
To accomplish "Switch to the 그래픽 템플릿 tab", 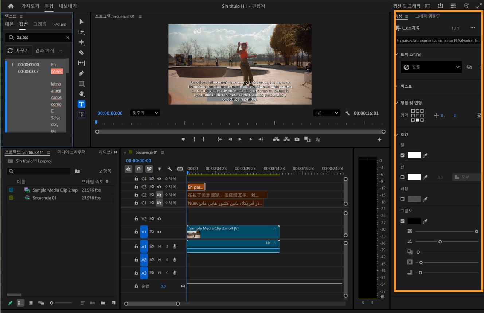I will [x=428, y=16].
